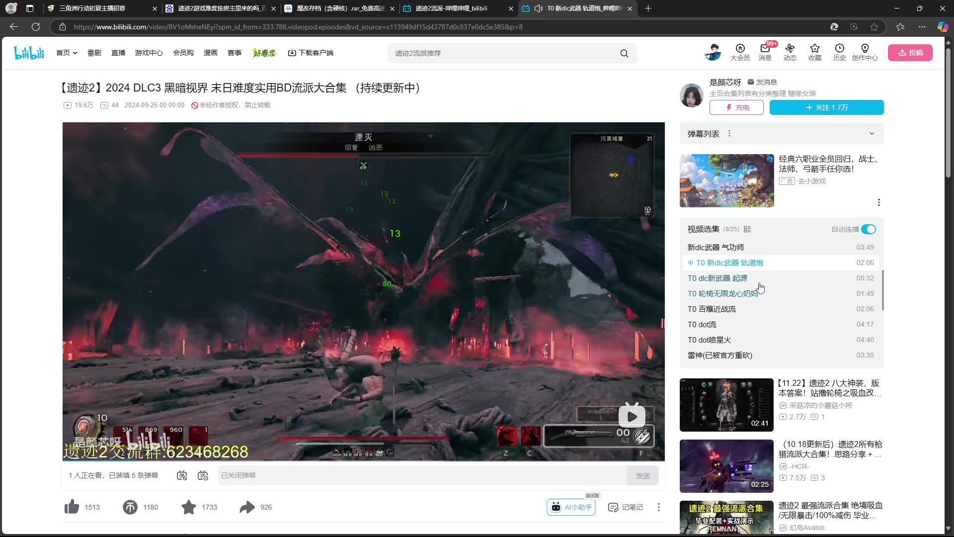The height and width of the screenshot is (537, 954).
Task: Open the 历史 history icon
Action: tap(840, 52)
